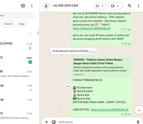Click pin icon on the (Anda) chat
Image resolution: width=143 pixels, height=124 pixels.
pos(30,48)
